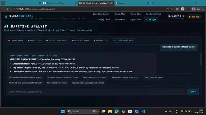This screenshot has width=206, height=115.
Task: Toggle the Economic Agent chip
Action: click(81, 41)
